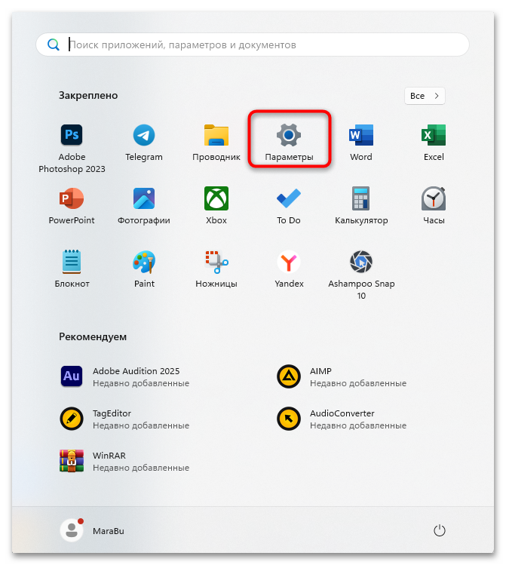Open Фотографии photos app

pos(144,198)
